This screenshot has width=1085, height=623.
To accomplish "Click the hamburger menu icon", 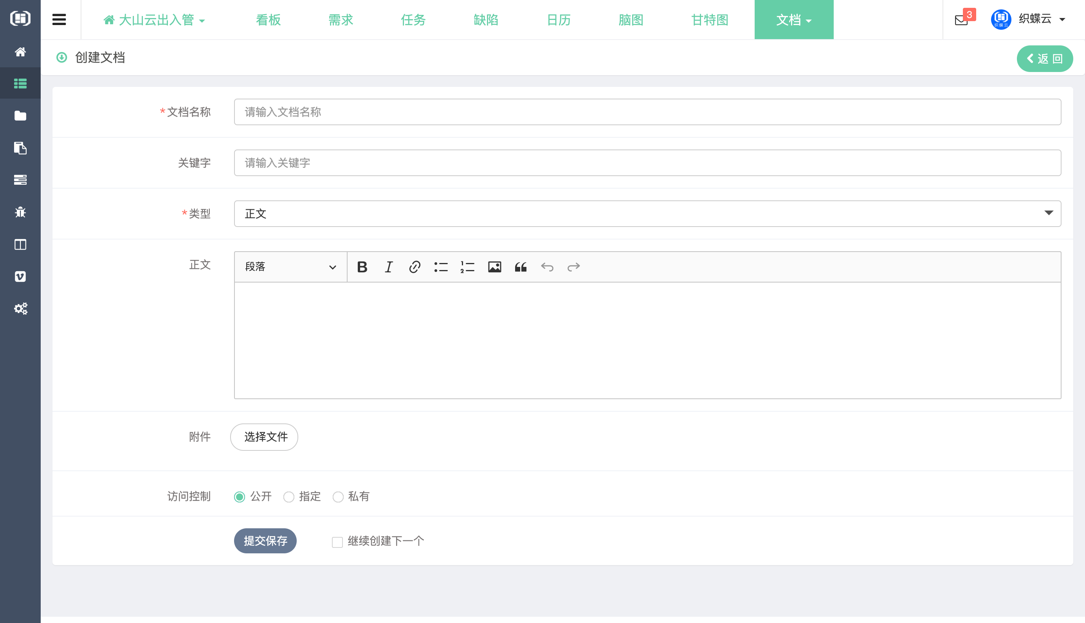I will [x=59, y=20].
